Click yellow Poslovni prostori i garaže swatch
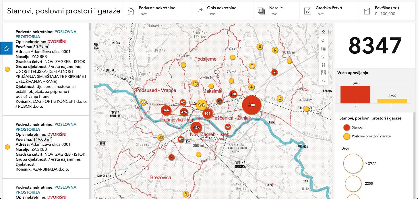 [347, 136]
